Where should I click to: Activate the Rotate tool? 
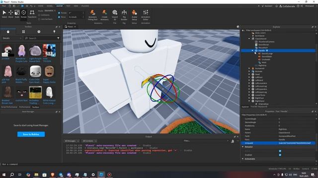23,14
